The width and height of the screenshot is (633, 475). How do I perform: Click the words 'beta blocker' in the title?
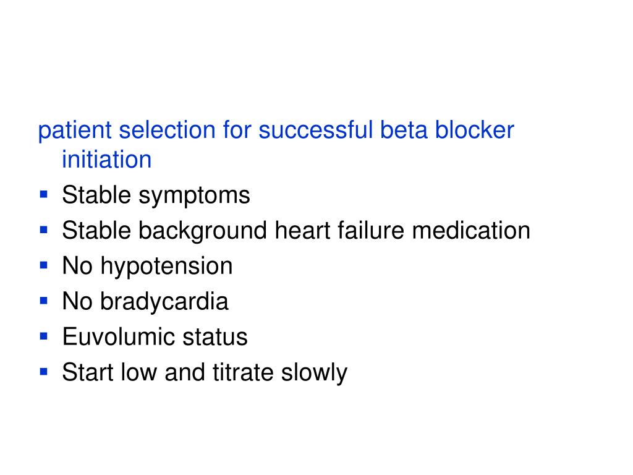click(x=447, y=130)
